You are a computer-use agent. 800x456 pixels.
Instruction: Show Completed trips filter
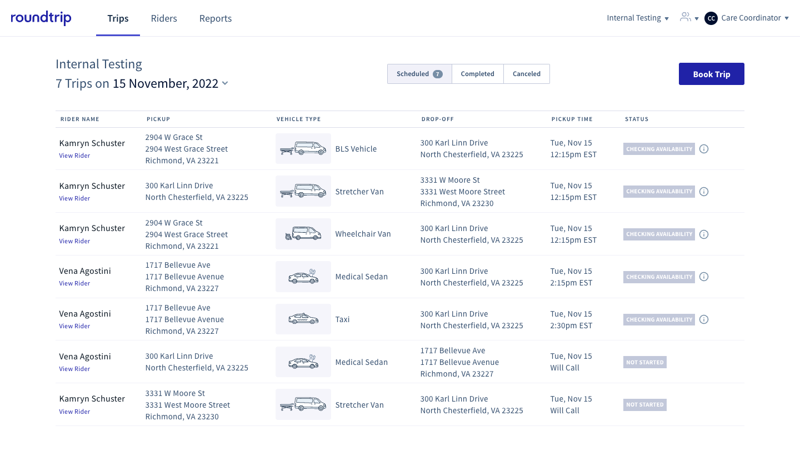pos(478,74)
